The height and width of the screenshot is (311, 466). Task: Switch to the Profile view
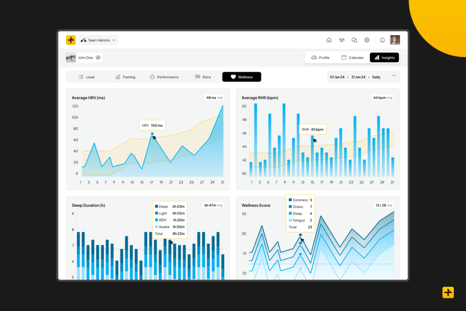pos(320,58)
